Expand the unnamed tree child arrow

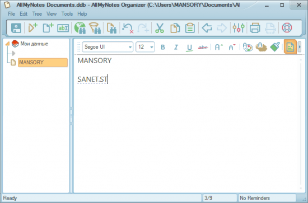click(13, 53)
